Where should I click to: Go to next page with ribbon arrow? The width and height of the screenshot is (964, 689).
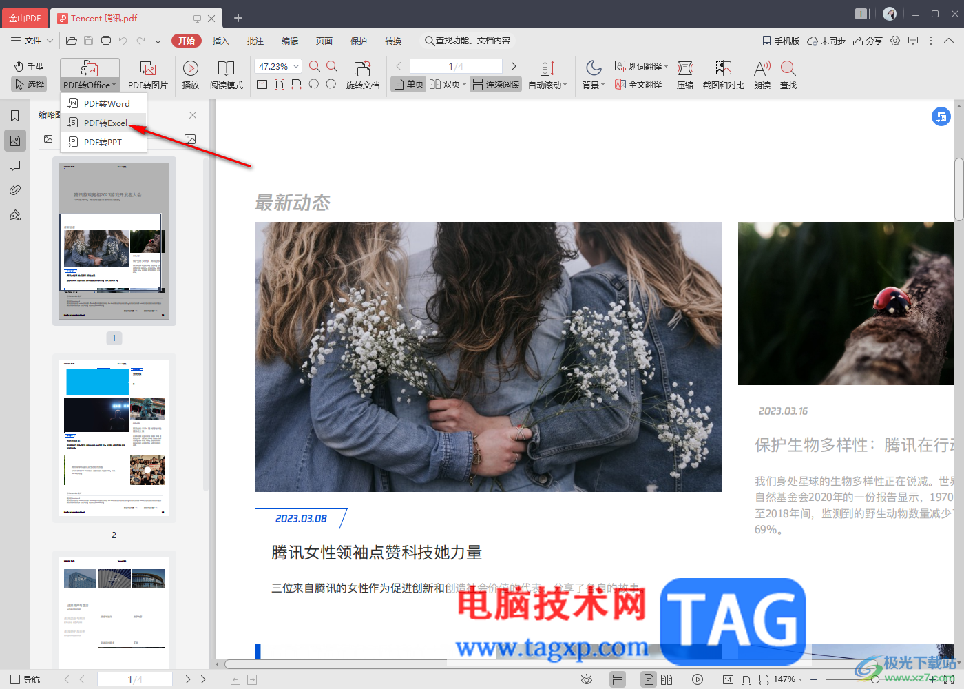pos(514,66)
